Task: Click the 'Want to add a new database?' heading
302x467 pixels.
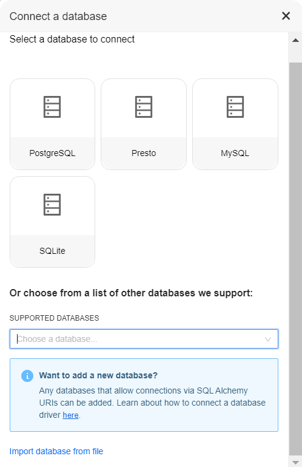Action: click(98, 375)
